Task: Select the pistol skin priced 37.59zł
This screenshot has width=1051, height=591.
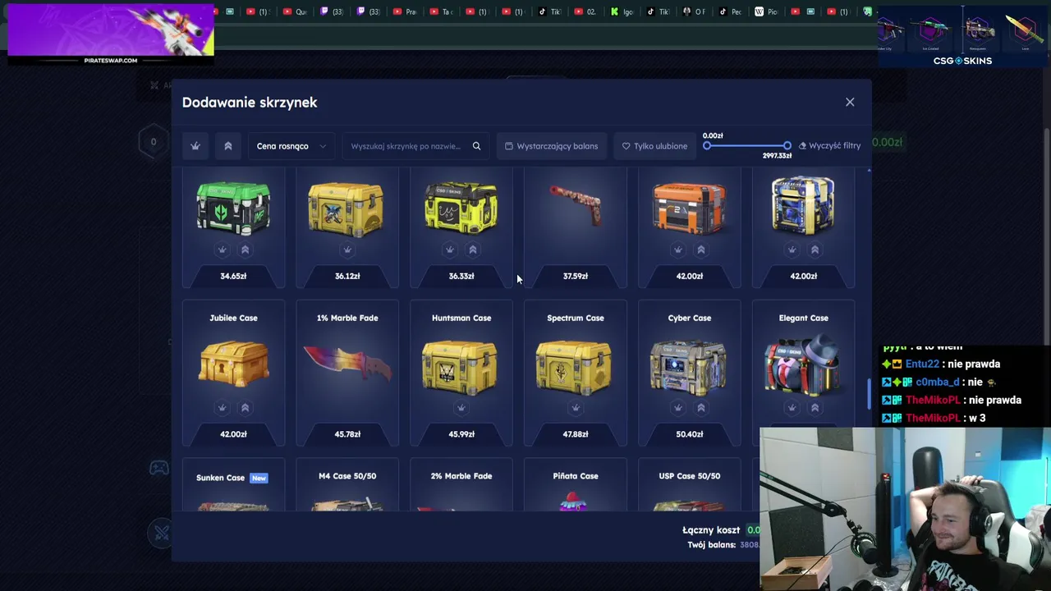Action: click(576, 204)
